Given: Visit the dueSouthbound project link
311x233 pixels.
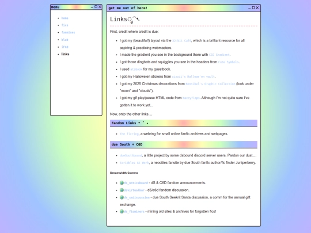Looking at the screenshot, I should 131,155.
